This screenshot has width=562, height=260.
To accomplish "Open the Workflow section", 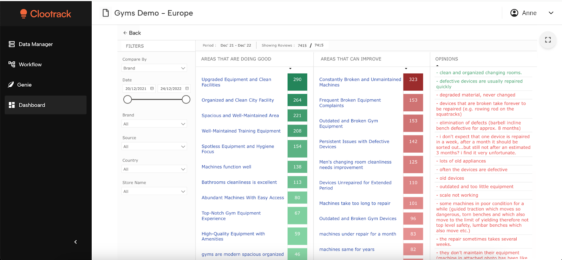I will (x=46, y=65).
